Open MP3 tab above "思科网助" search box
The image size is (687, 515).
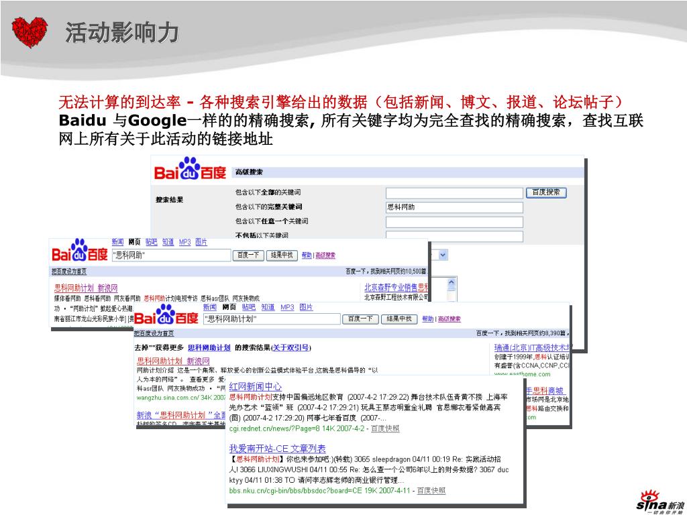point(185,241)
